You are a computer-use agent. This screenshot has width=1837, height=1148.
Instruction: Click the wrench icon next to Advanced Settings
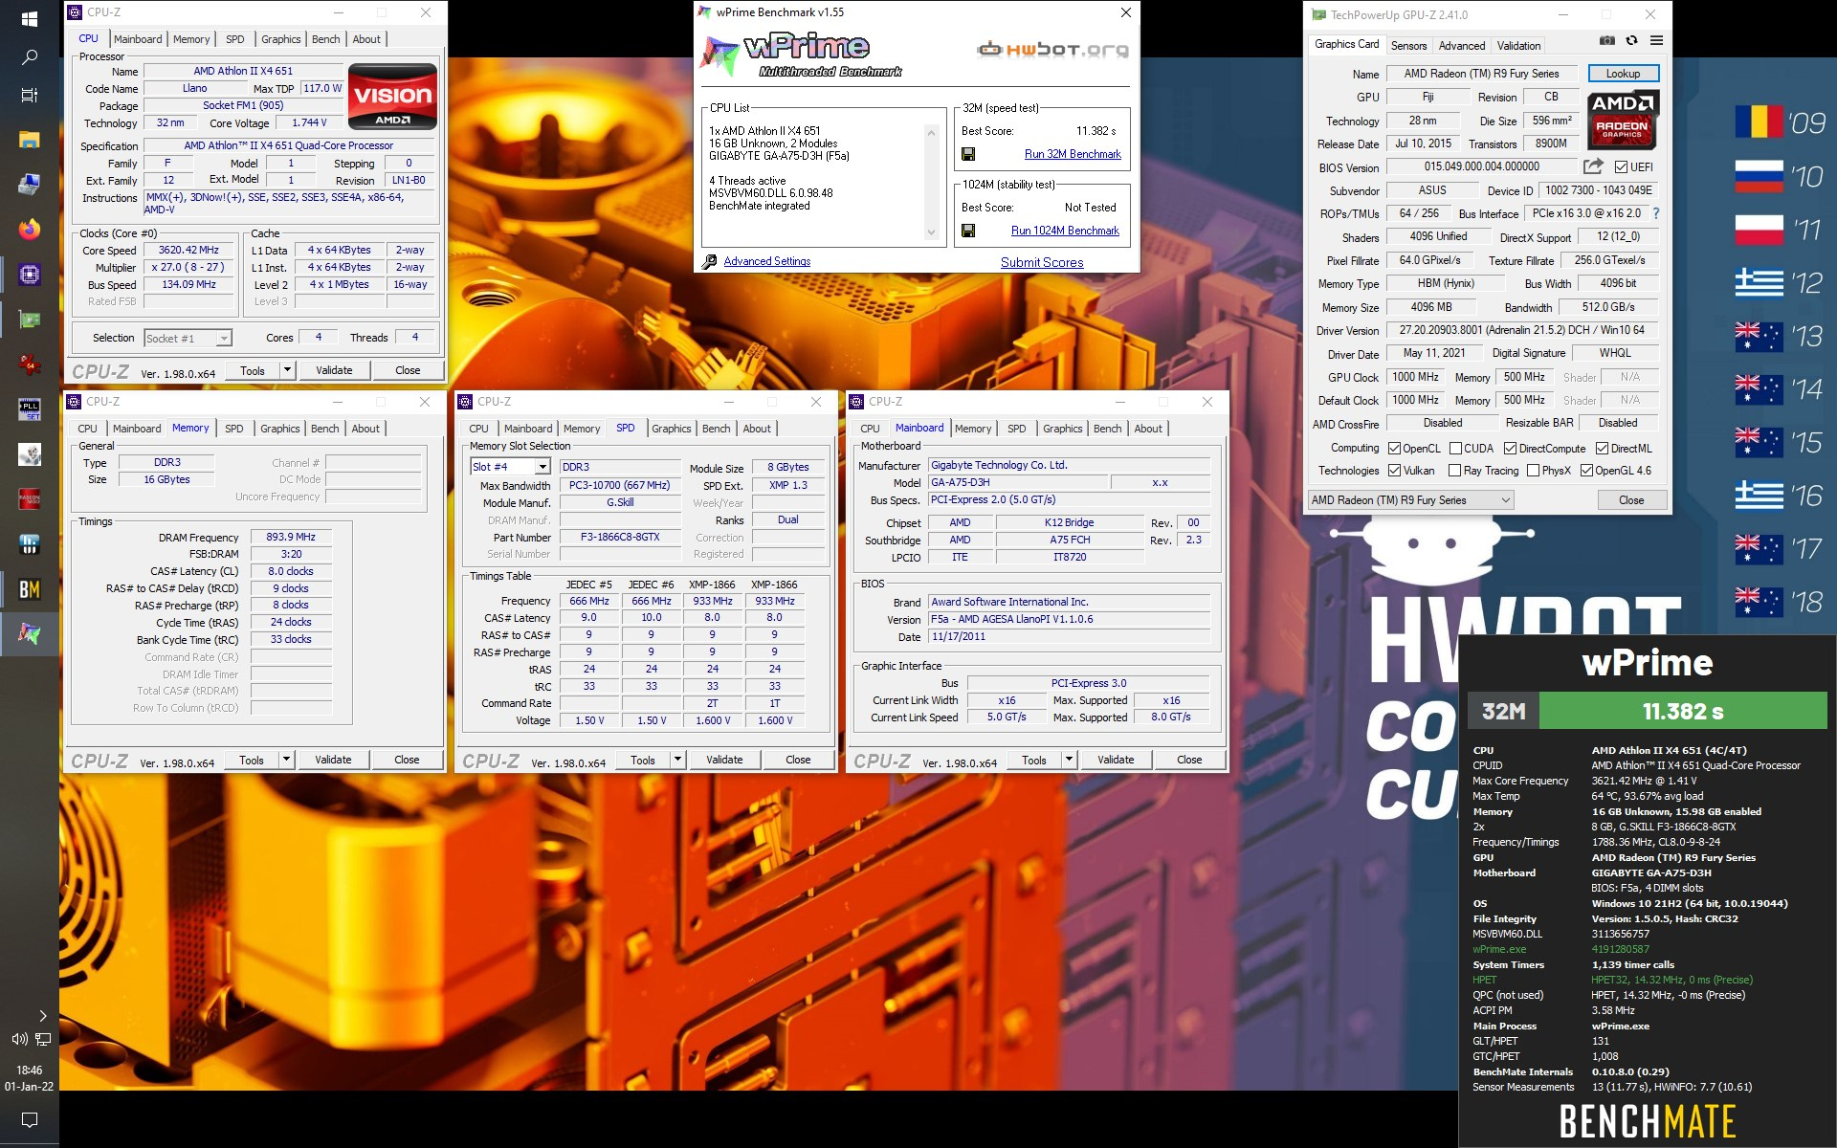[710, 261]
